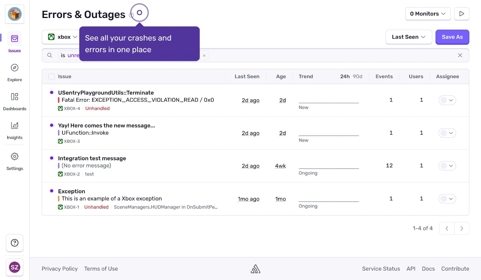Open assignee dropdown for USentryPlaygroundUtils::Terminate

click(447, 100)
